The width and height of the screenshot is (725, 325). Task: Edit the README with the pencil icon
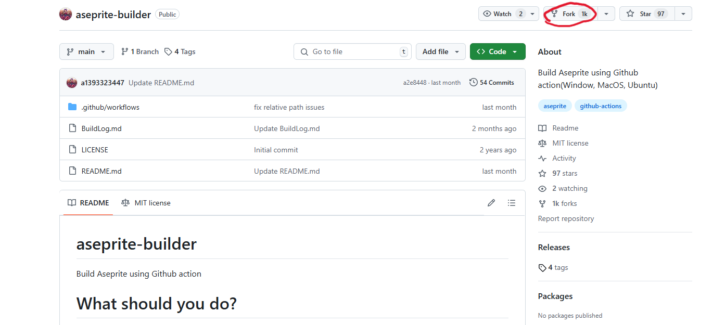coord(491,203)
